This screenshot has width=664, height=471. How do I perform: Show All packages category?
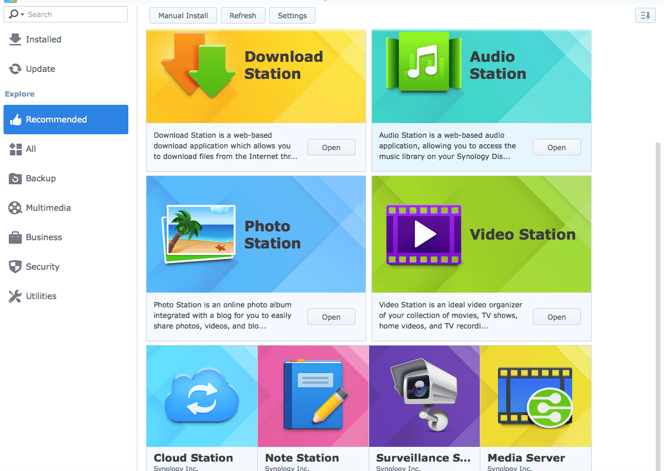point(66,149)
